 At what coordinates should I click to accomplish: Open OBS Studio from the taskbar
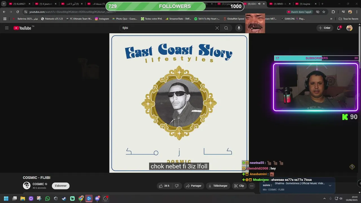point(105,198)
